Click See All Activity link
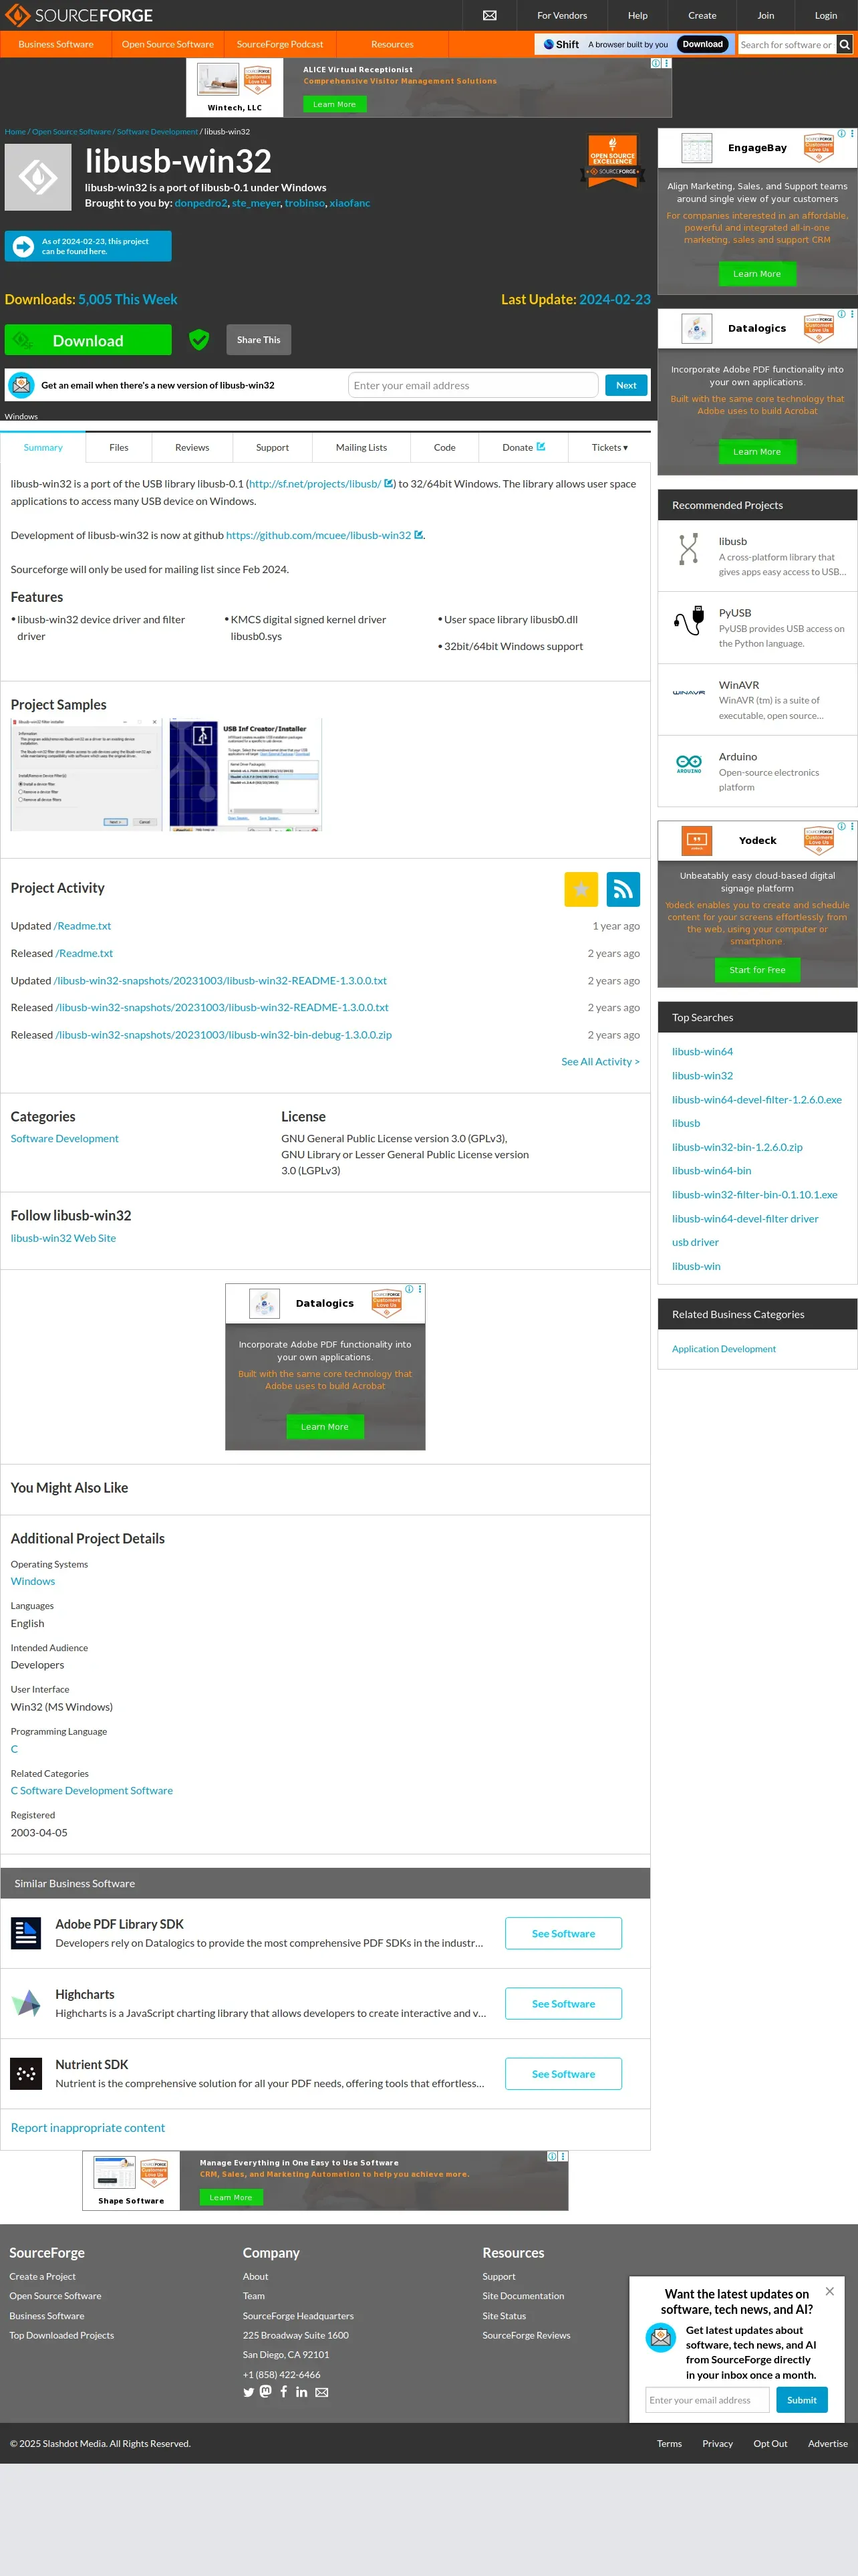The width and height of the screenshot is (858, 2576). (x=600, y=1061)
